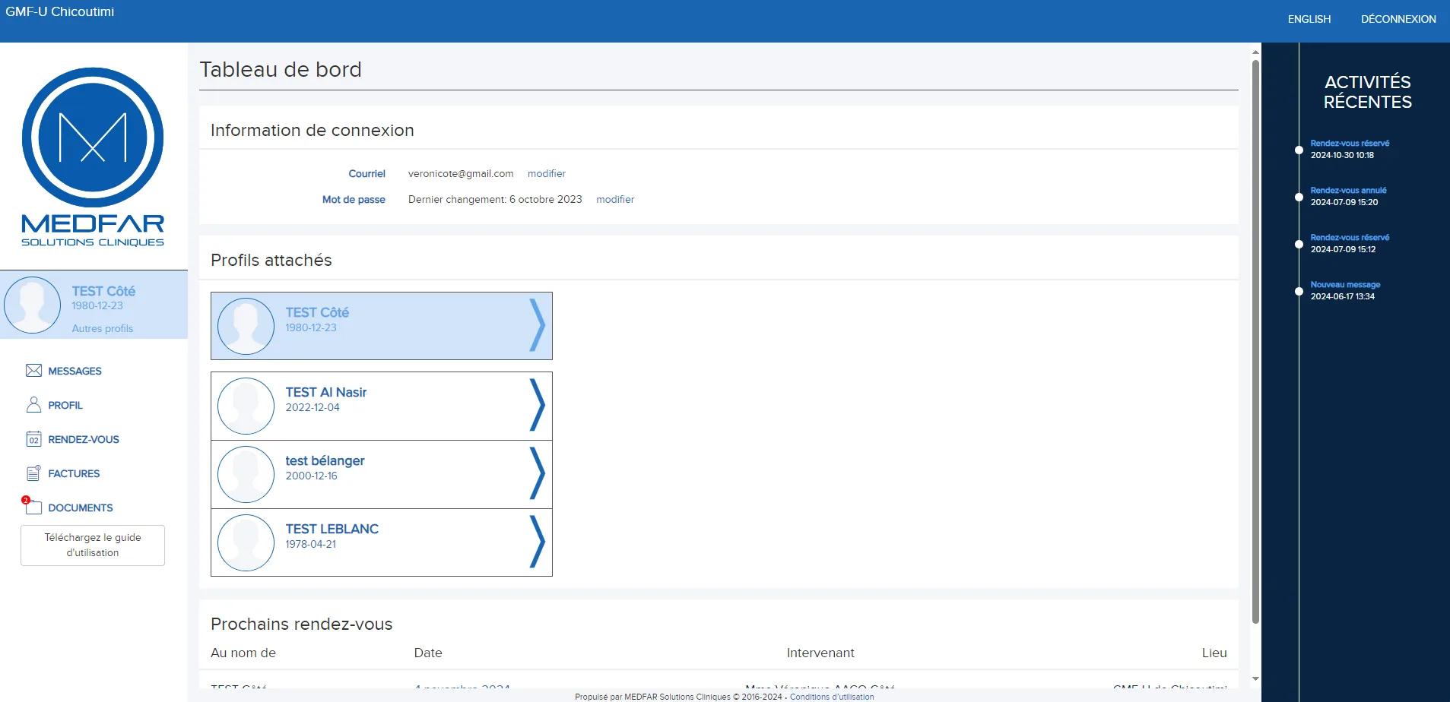This screenshot has height=702, width=1450.
Task: Open the MESSAGES menu item
Action: (x=75, y=371)
